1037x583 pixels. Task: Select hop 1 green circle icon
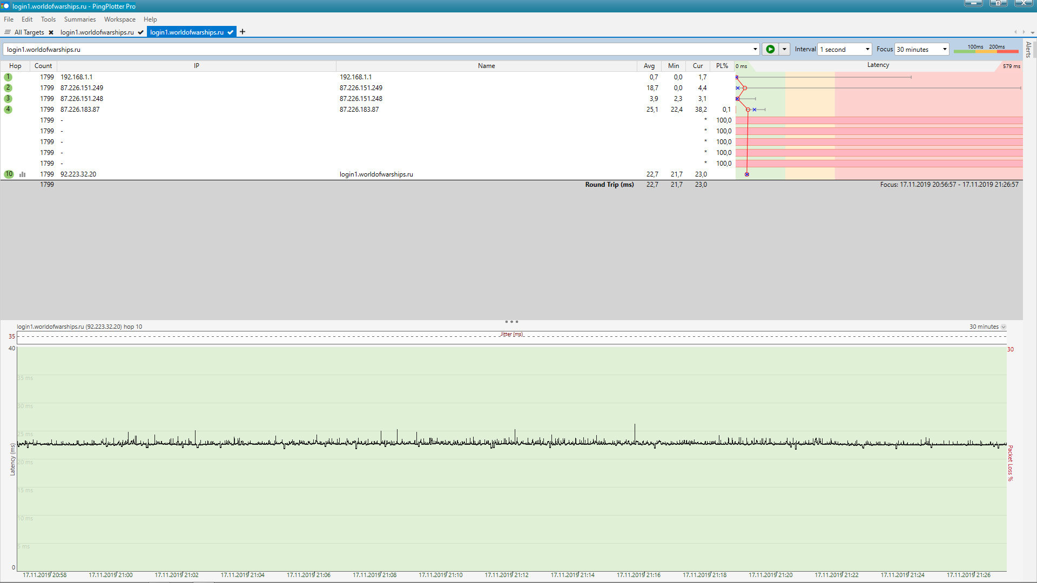8,77
